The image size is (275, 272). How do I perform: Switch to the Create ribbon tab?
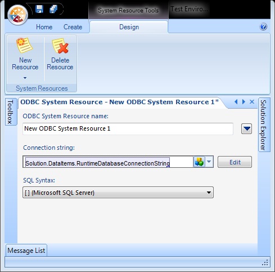(73, 27)
